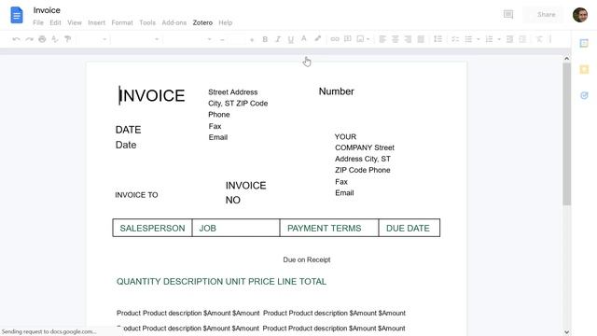The image size is (597, 336).
Task: Open the Add-ons menu
Action: click(174, 22)
